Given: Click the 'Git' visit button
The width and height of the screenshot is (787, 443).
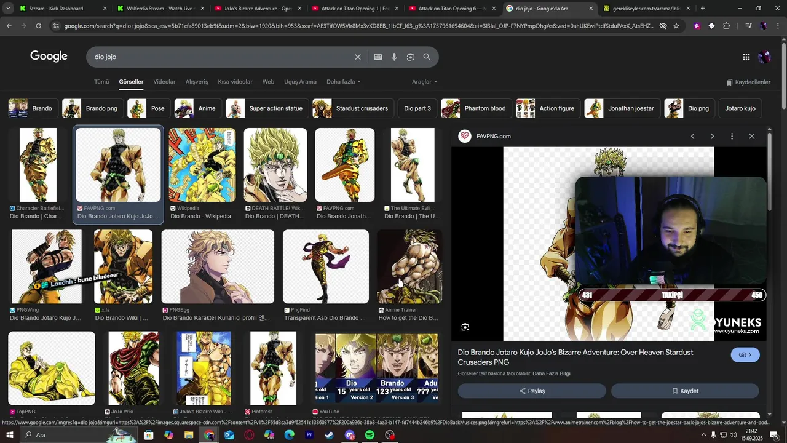Looking at the screenshot, I should pyautogui.click(x=745, y=355).
